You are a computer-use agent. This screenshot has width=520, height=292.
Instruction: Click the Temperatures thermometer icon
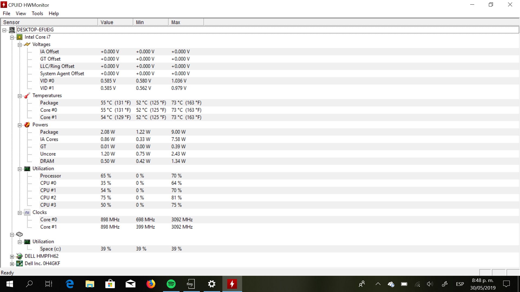27,95
